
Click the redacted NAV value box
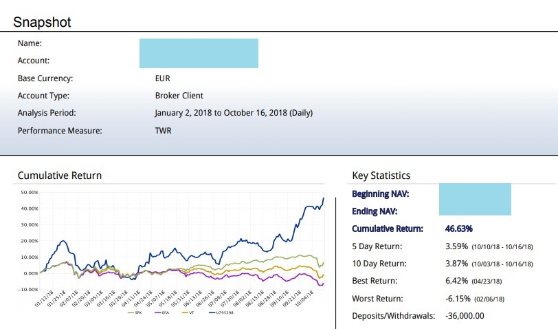[x=475, y=200]
